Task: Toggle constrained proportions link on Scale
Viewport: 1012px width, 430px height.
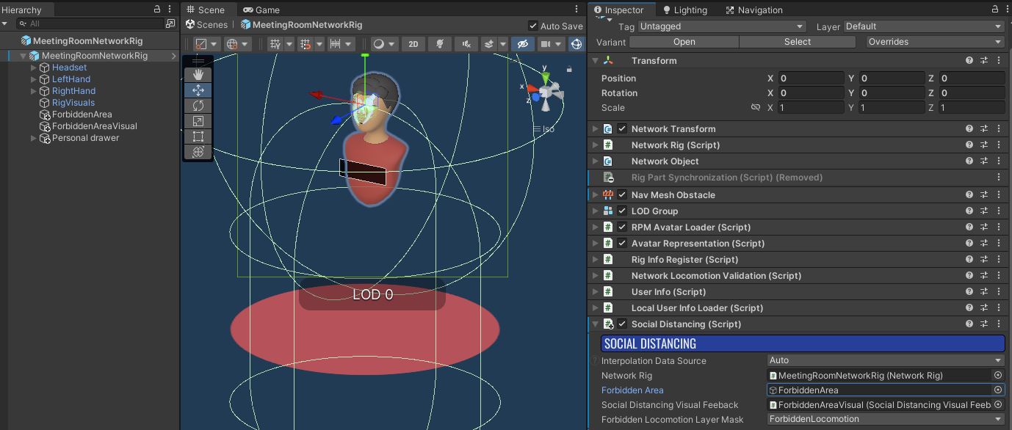Action: [756, 107]
